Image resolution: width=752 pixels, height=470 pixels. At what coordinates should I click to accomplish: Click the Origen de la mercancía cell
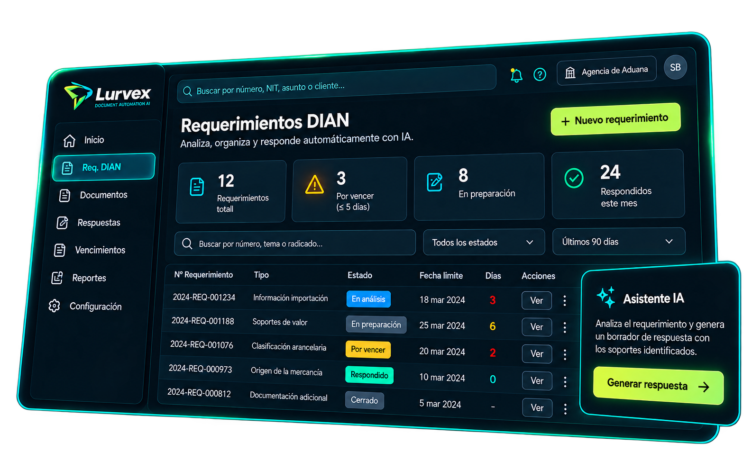[286, 371]
